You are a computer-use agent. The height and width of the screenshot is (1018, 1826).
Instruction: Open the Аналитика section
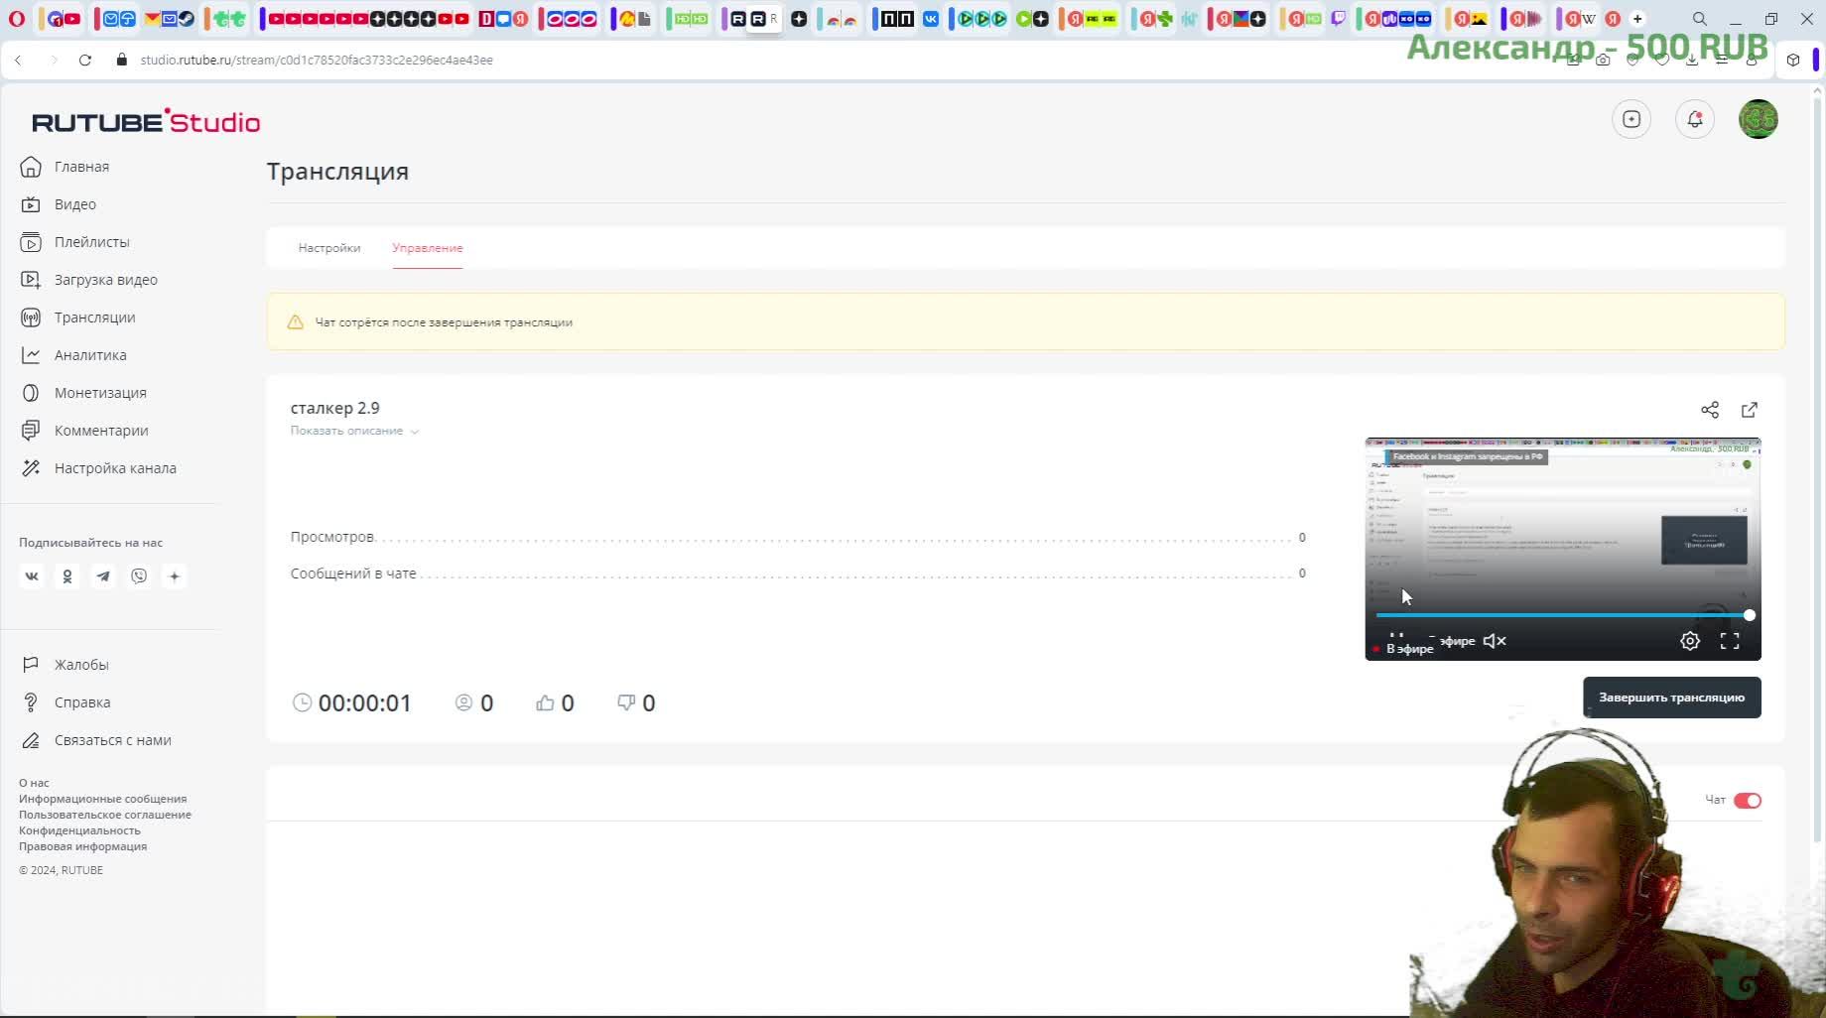pyautogui.click(x=90, y=355)
